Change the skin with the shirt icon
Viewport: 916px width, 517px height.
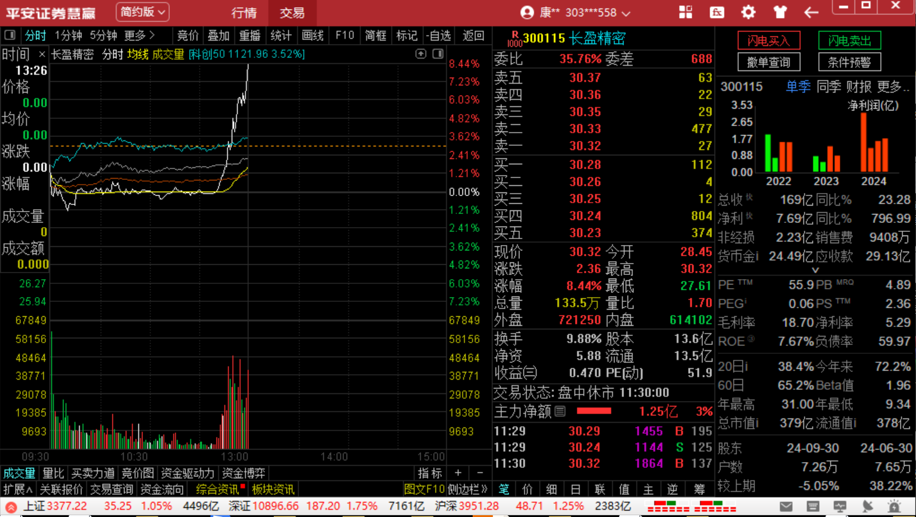[x=780, y=12]
